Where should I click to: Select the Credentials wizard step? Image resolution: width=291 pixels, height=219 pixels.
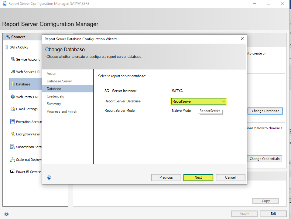(x=55, y=96)
